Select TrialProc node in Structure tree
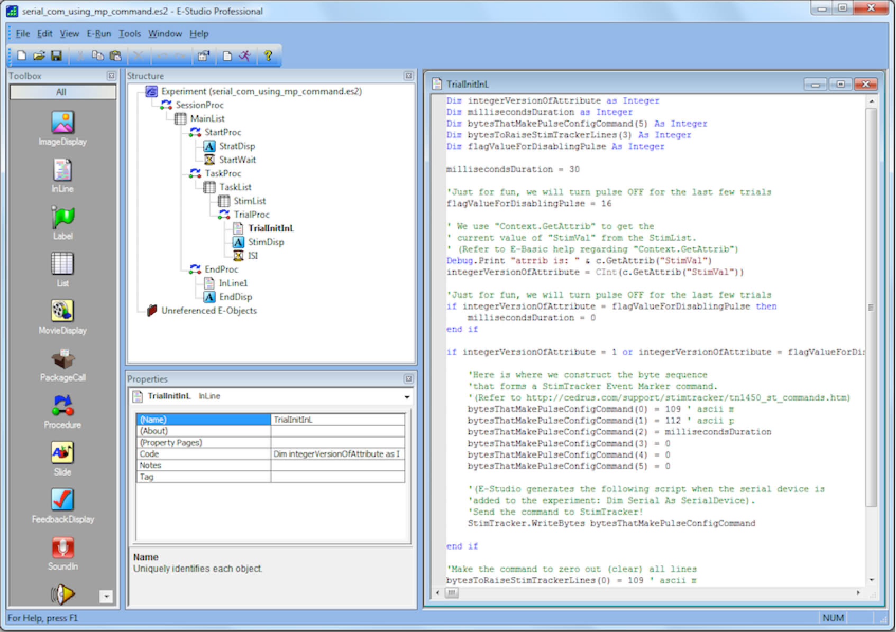896x632 pixels. coord(251,215)
